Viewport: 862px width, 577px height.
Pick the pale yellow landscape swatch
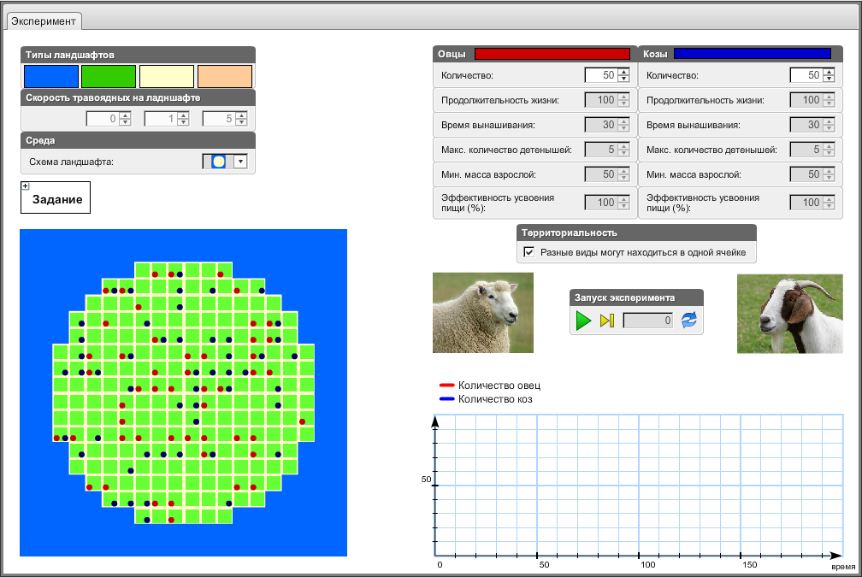click(x=167, y=76)
